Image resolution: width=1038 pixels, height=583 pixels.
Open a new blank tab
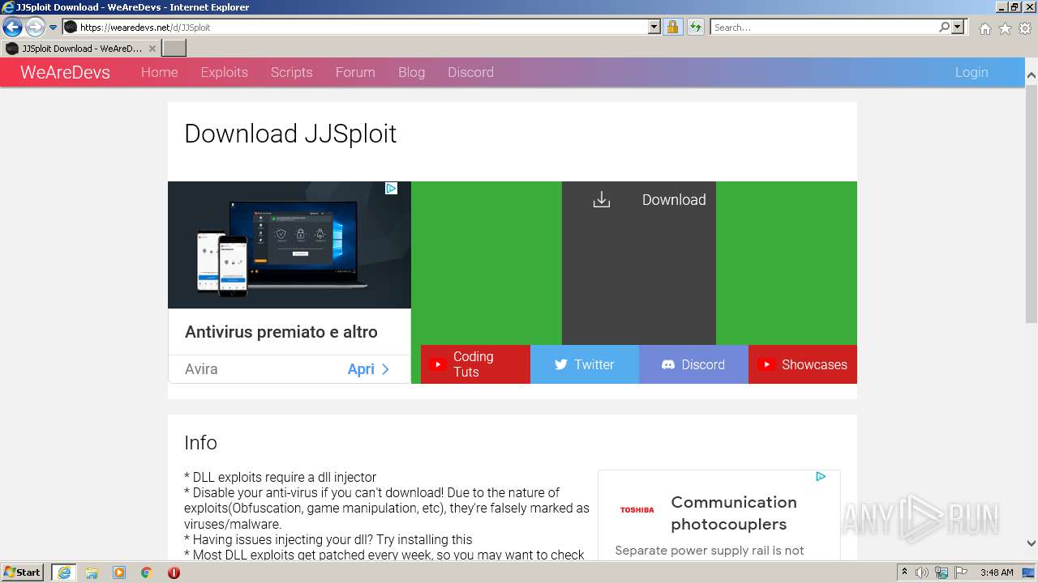pos(174,49)
